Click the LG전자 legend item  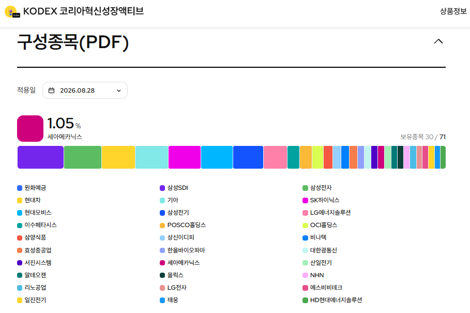pyautogui.click(x=173, y=288)
